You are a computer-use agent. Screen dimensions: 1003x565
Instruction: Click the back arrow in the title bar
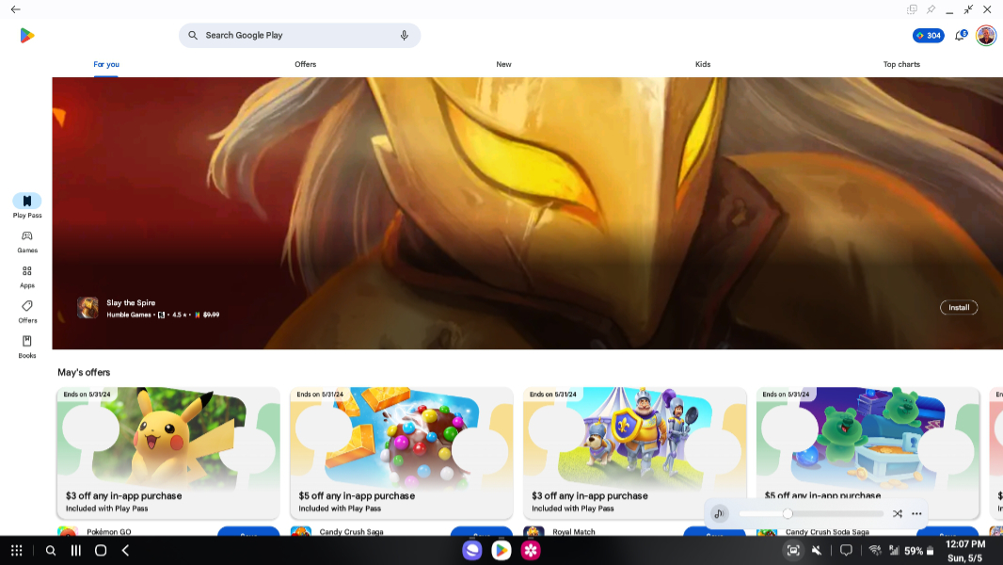pos(15,9)
